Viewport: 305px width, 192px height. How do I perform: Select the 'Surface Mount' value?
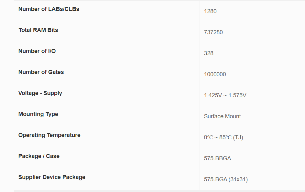point(222,116)
